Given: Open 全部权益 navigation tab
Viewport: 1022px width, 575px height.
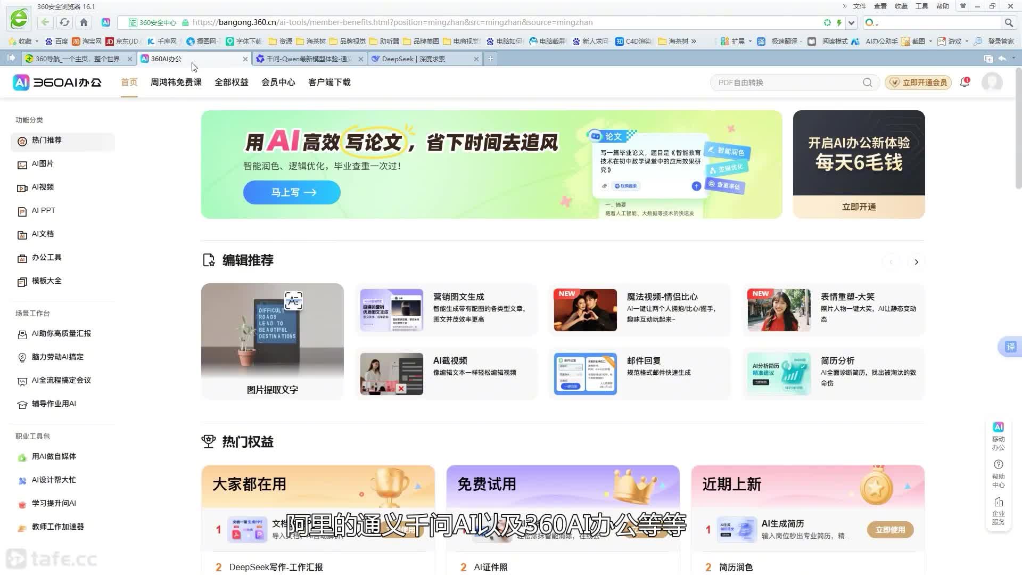Looking at the screenshot, I should pos(232,83).
